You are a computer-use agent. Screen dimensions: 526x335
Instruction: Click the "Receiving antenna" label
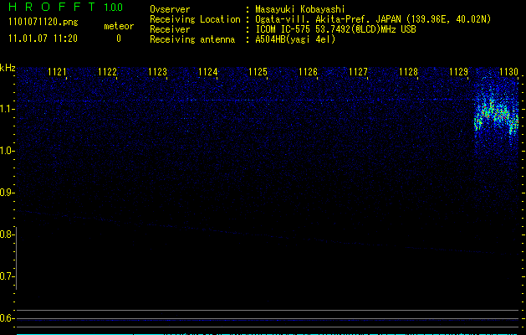(x=192, y=39)
